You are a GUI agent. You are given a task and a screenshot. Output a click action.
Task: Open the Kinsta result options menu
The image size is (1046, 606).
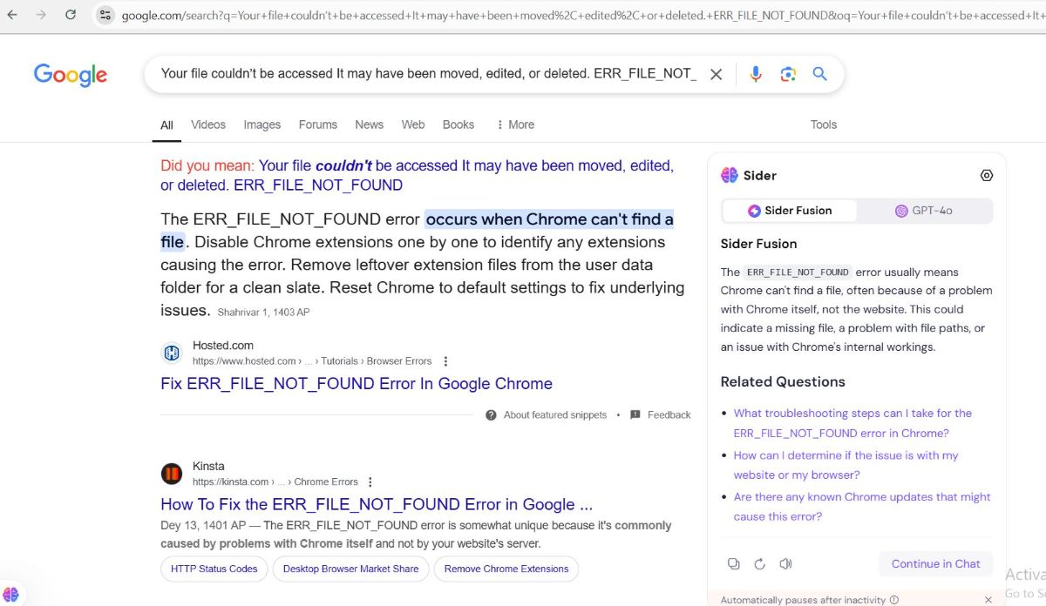pos(370,482)
